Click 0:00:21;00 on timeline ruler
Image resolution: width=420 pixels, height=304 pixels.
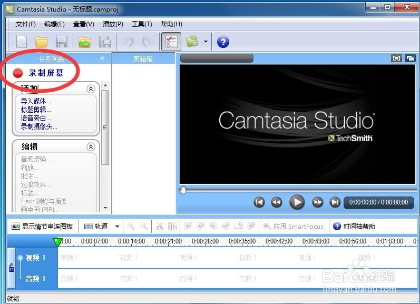[168, 241]
